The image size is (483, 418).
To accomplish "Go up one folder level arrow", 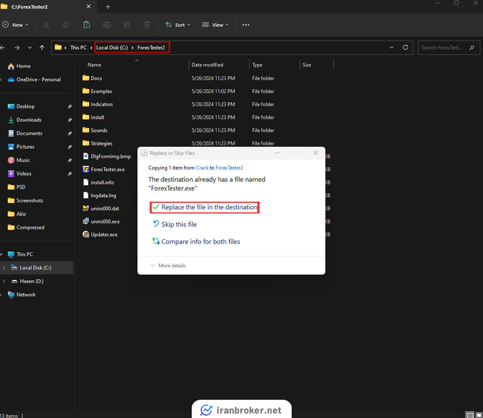I will tap(42, 48).
